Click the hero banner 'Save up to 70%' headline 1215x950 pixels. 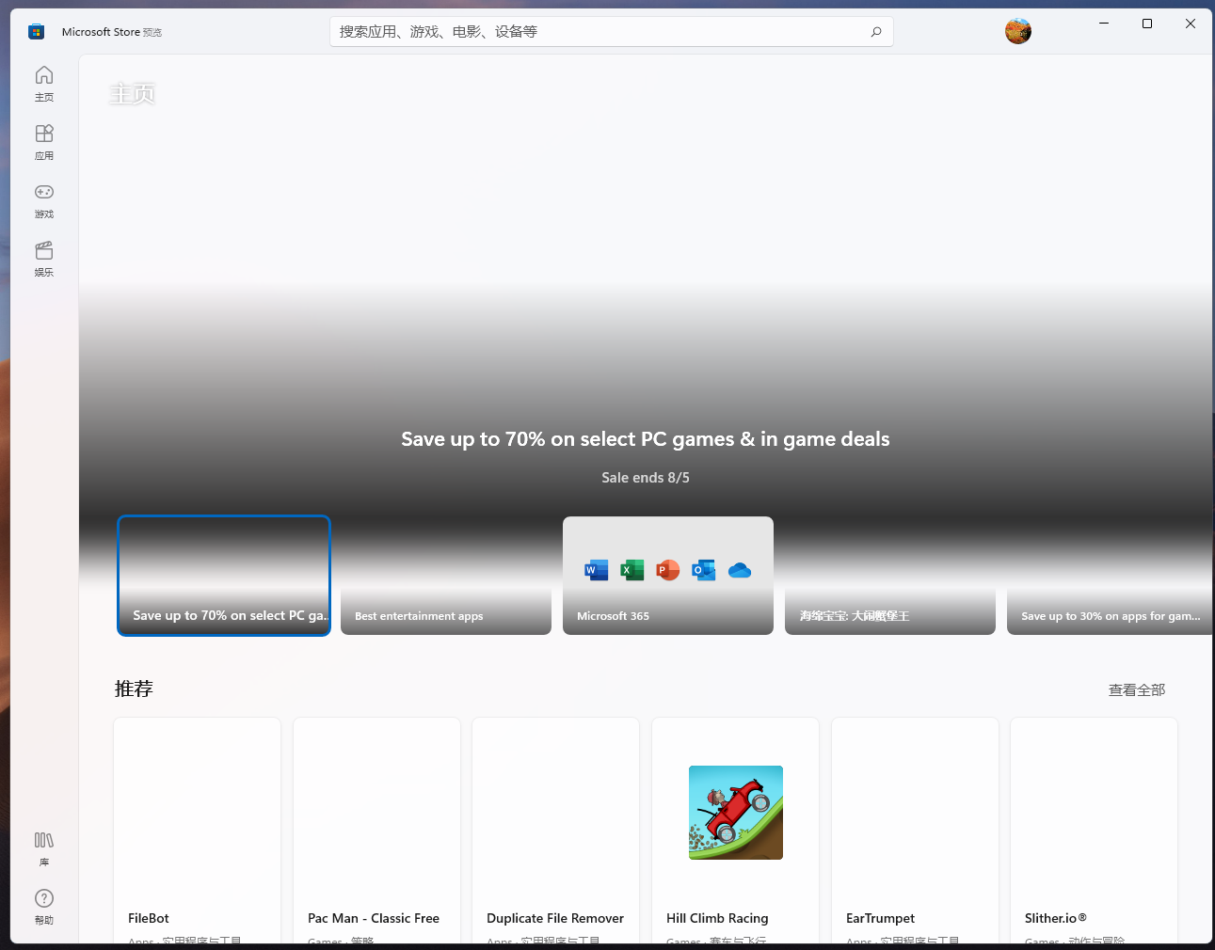[x=646, y=439]
